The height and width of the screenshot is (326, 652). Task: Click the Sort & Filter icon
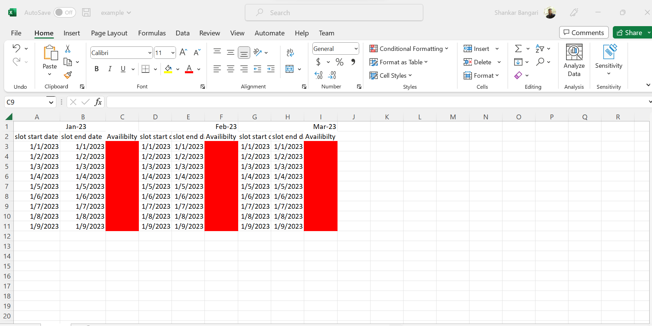click(x=540, y=48)
